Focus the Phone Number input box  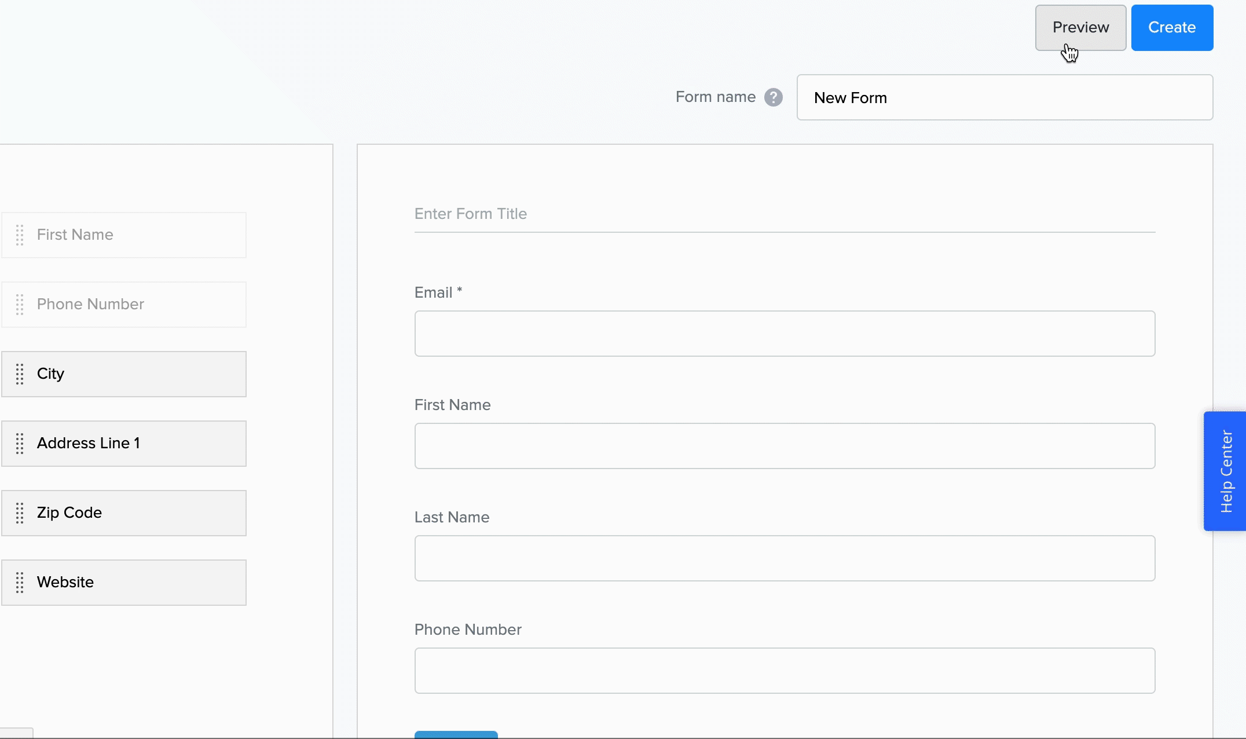pyautogui.click(x=785, y=671)
